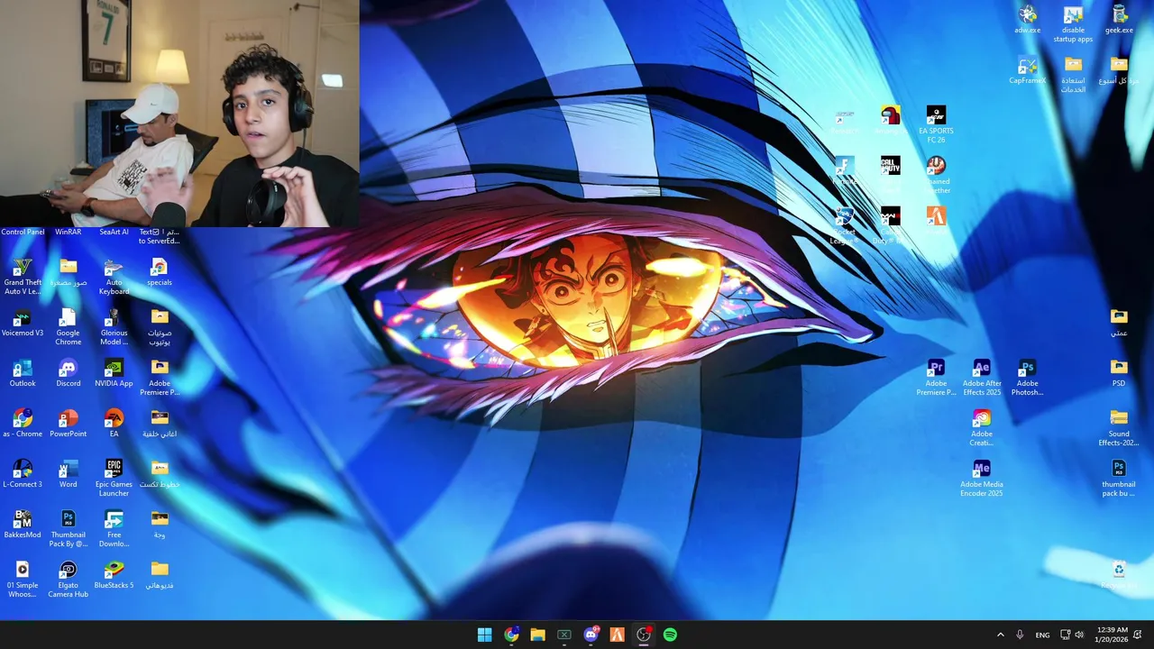Viewport: 1154px width, 649px height.
Task: Open the 'as - Chrome' profile shortcut
Action: click(23, 424)
